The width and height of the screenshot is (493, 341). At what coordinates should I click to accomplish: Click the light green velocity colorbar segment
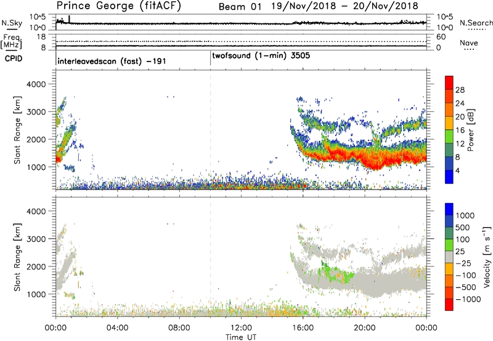(x=449, y=245)
